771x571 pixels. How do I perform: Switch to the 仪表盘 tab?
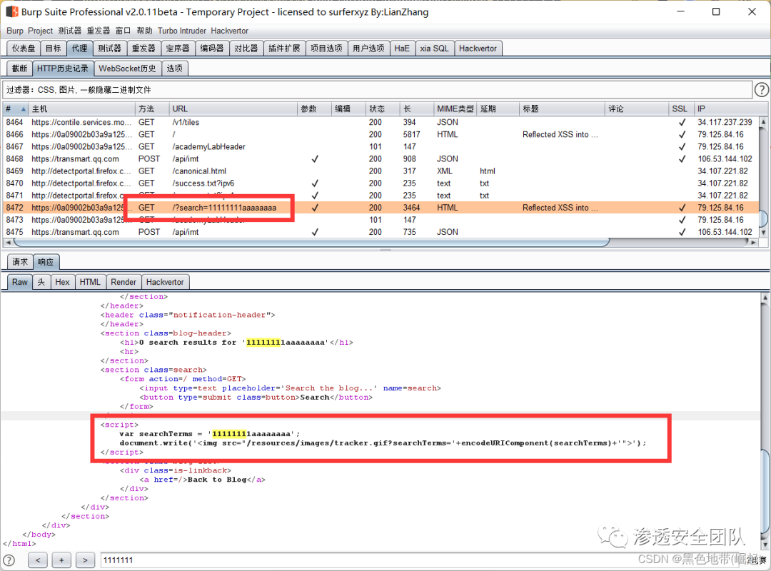(x=24, y=49)
